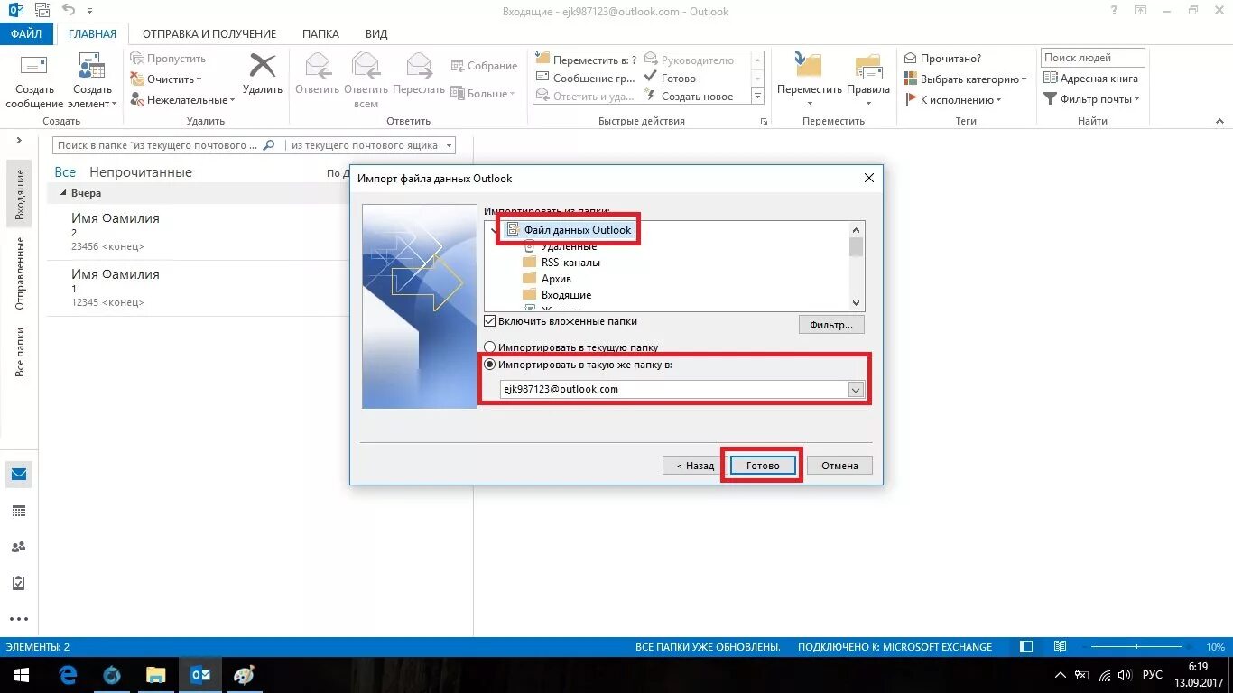Open File Explorer from taskbar

pos(156,675)
